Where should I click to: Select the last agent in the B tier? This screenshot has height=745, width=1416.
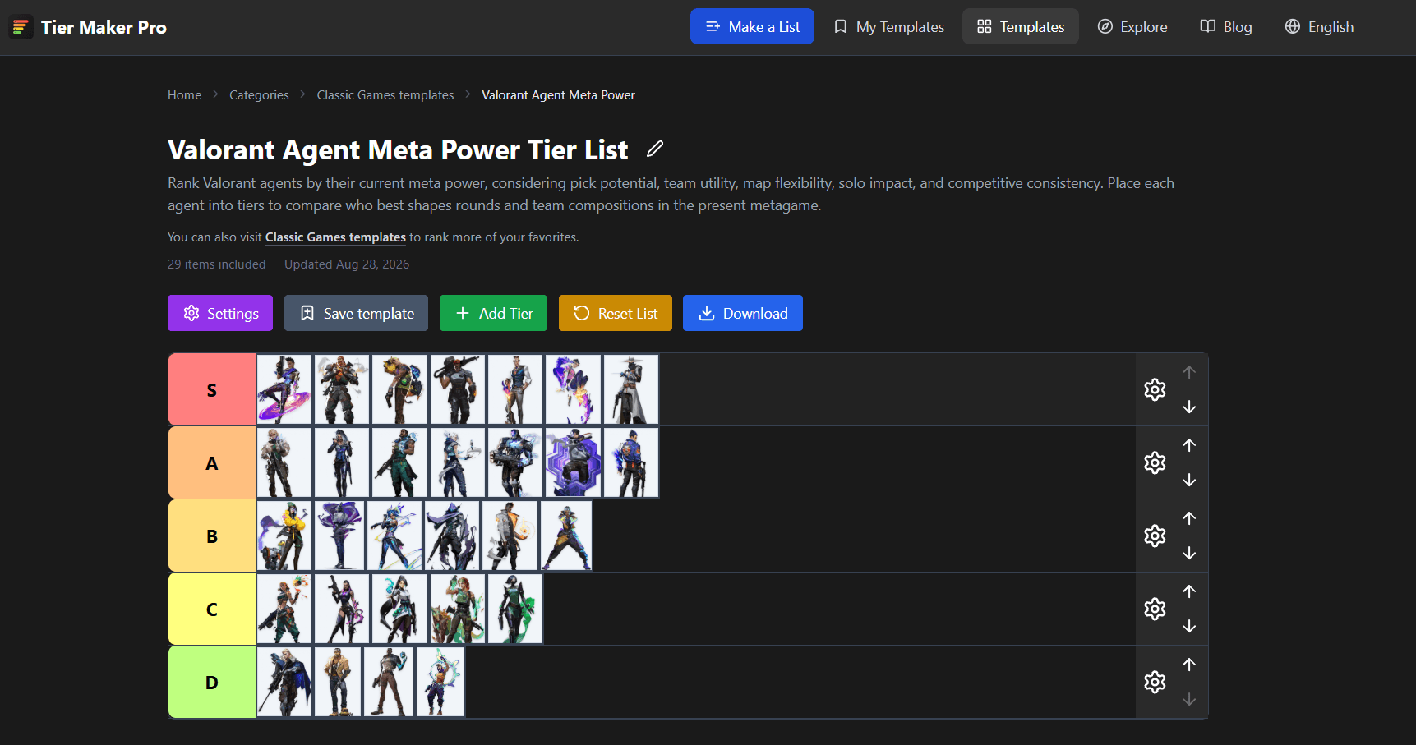[566, 536]
